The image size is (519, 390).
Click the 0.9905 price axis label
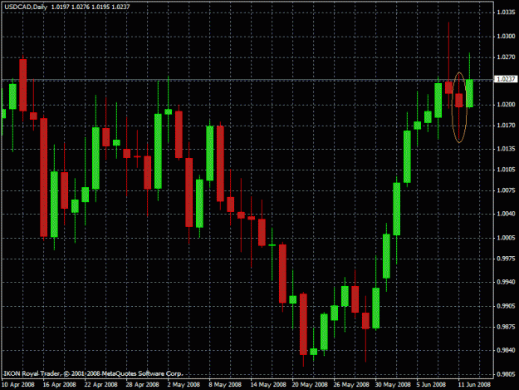tap(506, 306)
